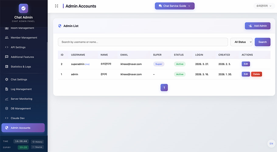Click the chat bubble icon in Chat Service Guide
This screenshot has width=277, height=152.
(x=160, y=6)
